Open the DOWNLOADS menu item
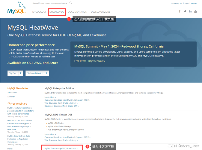The height and width of the screenshot is (150, 202). click(x=57, y=12)
